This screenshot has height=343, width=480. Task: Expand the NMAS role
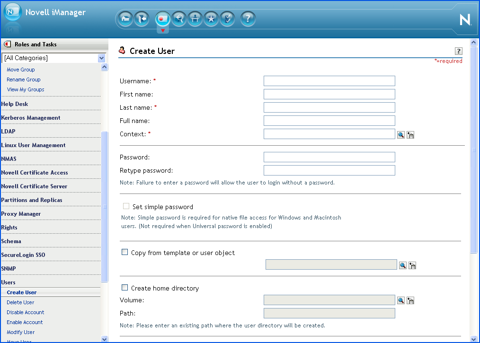(9, 159)
